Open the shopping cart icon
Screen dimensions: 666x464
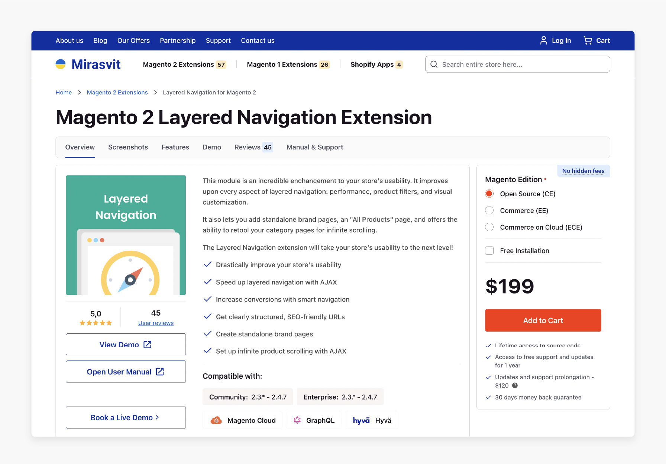588,40
